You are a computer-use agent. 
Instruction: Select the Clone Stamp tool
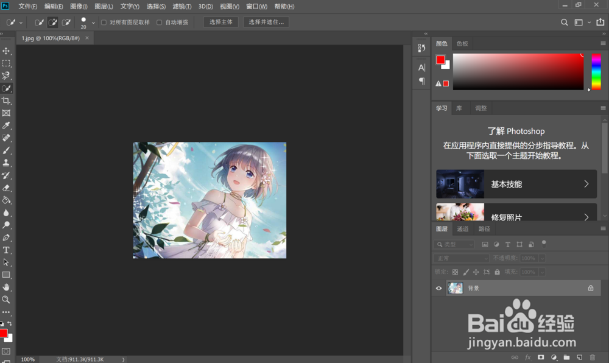[x=6, y=163]
